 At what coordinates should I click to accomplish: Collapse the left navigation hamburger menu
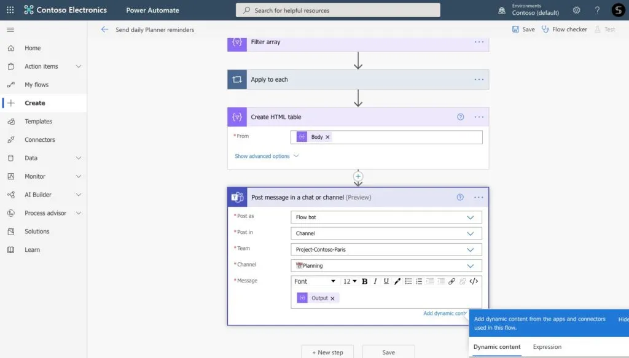coord(10,29)
